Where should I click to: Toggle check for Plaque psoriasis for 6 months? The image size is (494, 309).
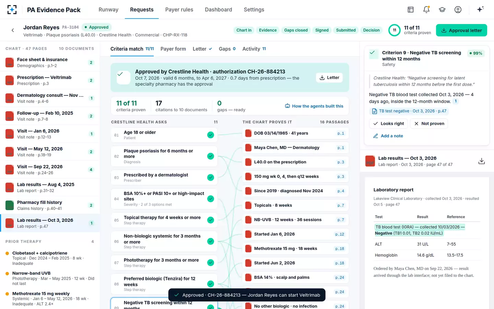(x=211, y=156)
